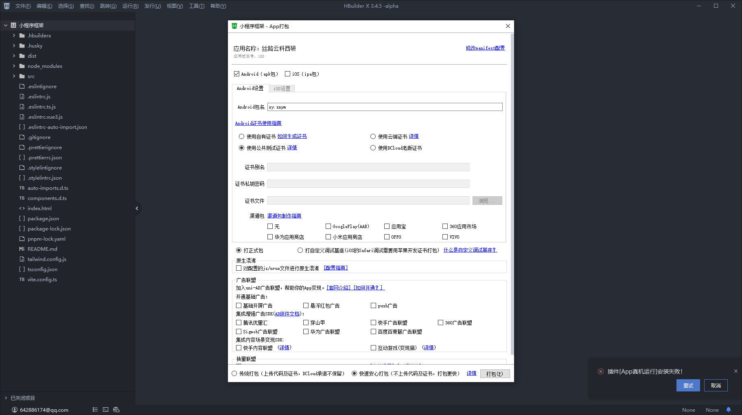The width and height of the screenshot is (742, 415).
Task: Click the README.md markdown icon
Action: (x=22, y=249)
